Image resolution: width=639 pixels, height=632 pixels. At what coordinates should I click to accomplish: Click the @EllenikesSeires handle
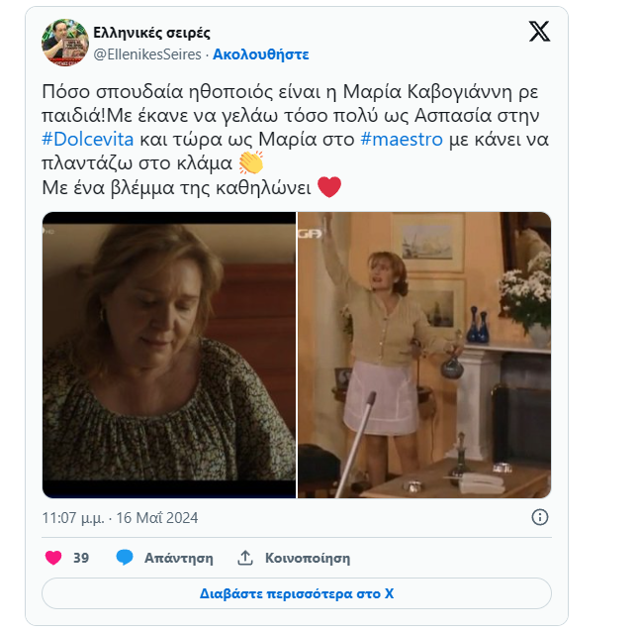pyautogui.click(x=147, y=54)
